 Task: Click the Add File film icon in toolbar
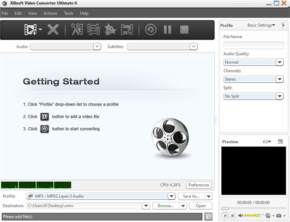(x=31, y=30)
